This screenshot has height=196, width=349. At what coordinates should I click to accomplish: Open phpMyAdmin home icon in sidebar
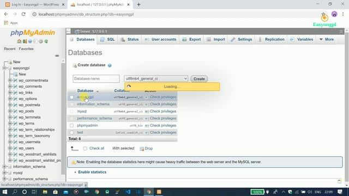(x=19, y=41)
